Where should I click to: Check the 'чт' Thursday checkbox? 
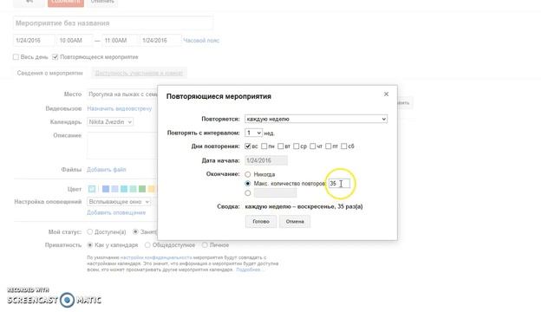click(x=312, y=146)
